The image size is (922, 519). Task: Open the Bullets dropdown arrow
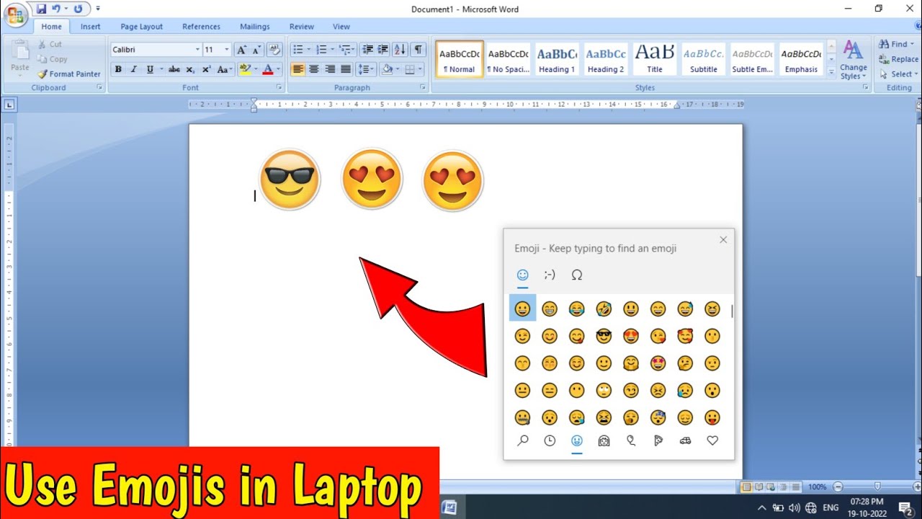pyautogui.click(x=309, y=50)
